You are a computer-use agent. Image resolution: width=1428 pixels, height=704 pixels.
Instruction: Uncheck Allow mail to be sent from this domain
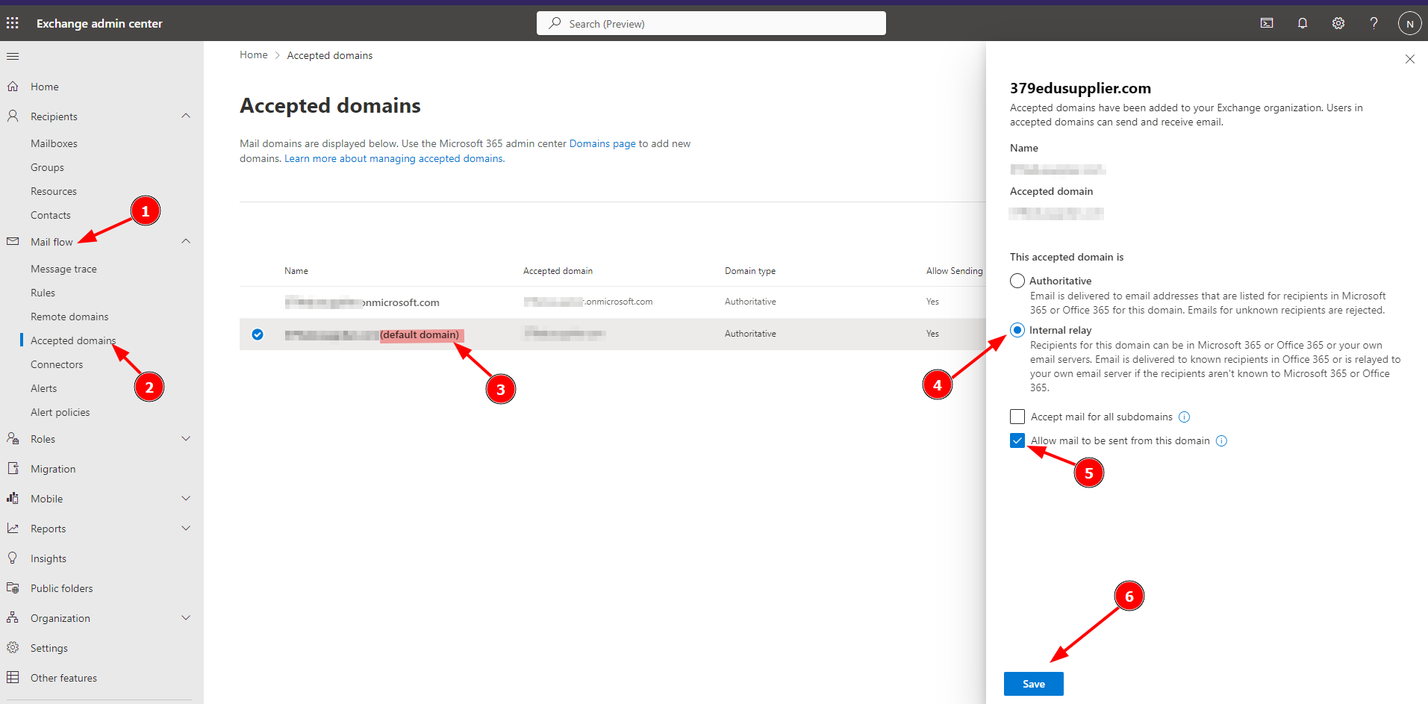coord(1017,440)
